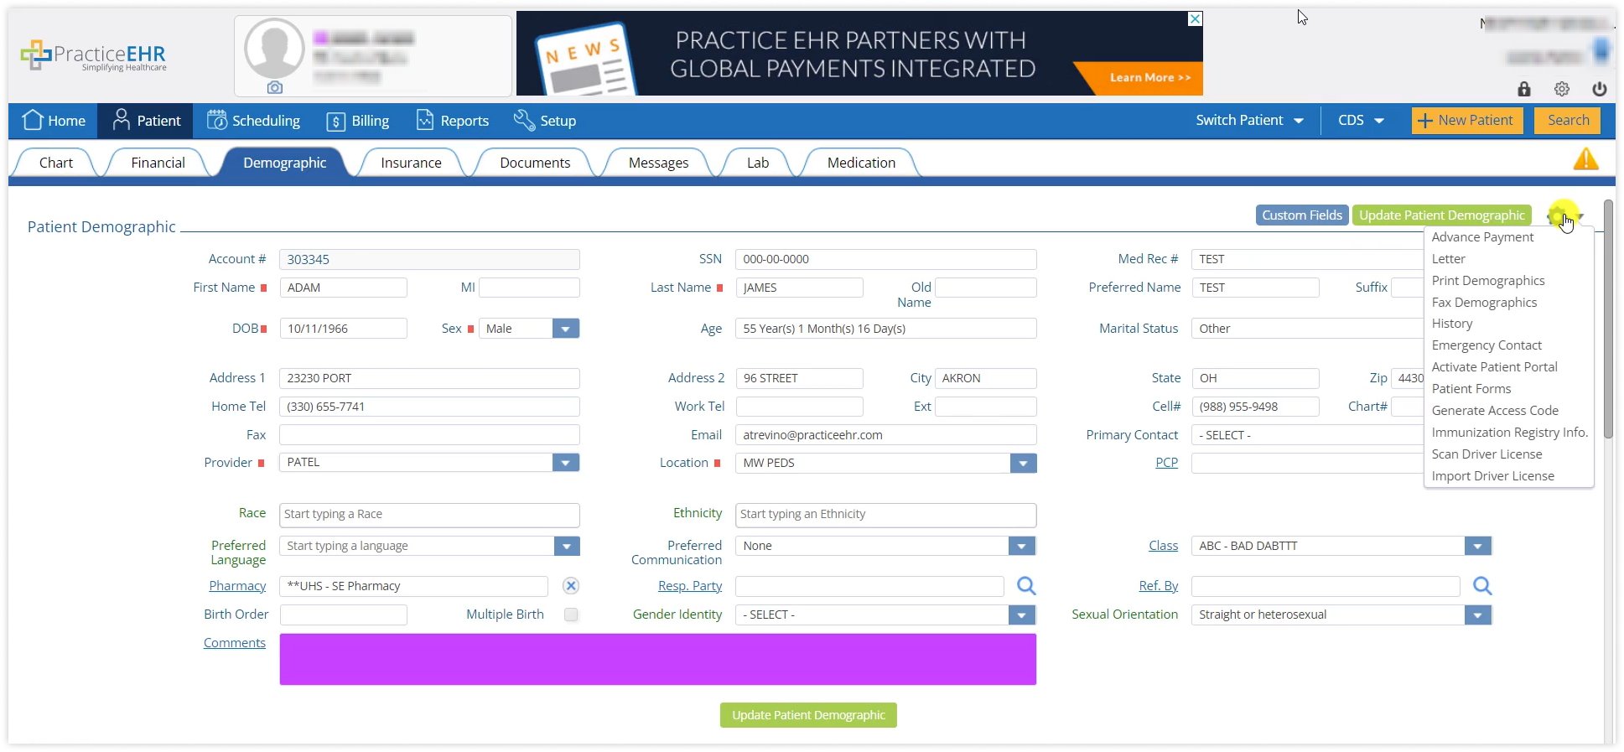This screenshot has width=1624, height=752.
Task: Click the yellow warning alert icon
Action: (1585, 158)
